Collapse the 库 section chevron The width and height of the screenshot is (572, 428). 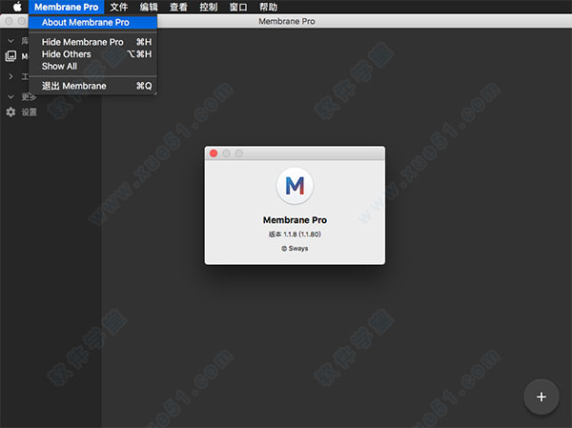pos(10,41)
